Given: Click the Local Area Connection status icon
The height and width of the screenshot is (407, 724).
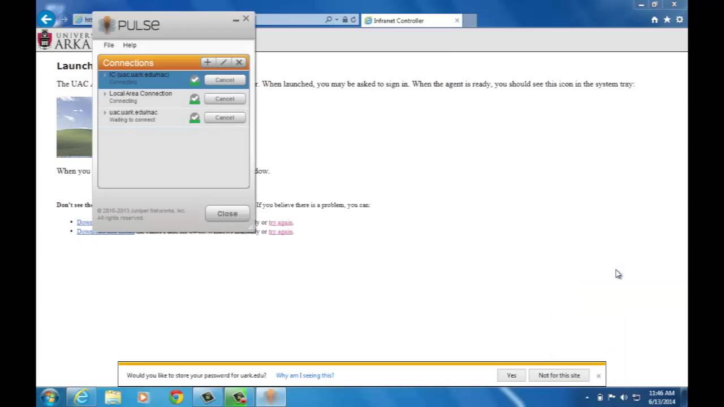Looking at the screenshot, I should [195, 99].
